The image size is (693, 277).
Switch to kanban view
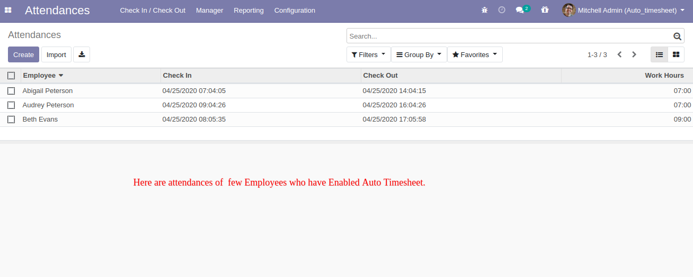(676, 54)
